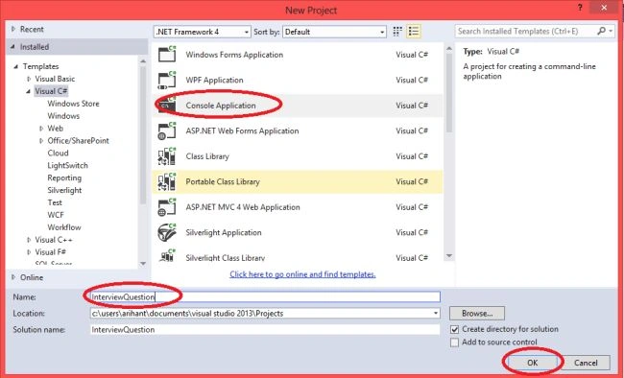Image resolution: width=624 pixels, height=378 pixels.
Task: Select Silverlight in template tree
Action: pyautogui.click(x=64, y=190)
